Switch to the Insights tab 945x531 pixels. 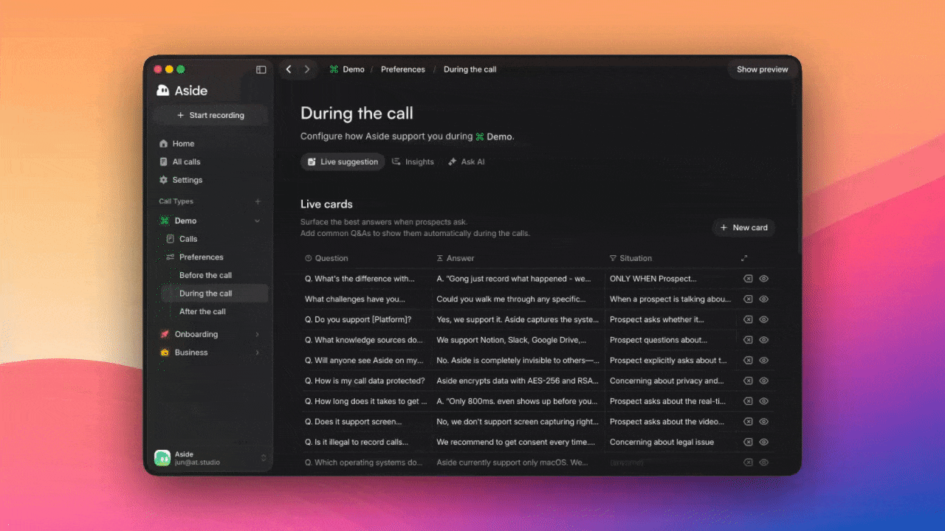coord(413,162)
